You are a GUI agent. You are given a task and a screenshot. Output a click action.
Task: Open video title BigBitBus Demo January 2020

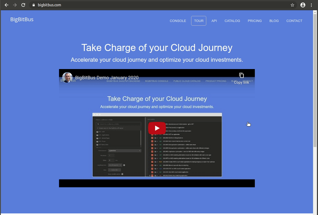pyautogui.click(x=107, y=78)
